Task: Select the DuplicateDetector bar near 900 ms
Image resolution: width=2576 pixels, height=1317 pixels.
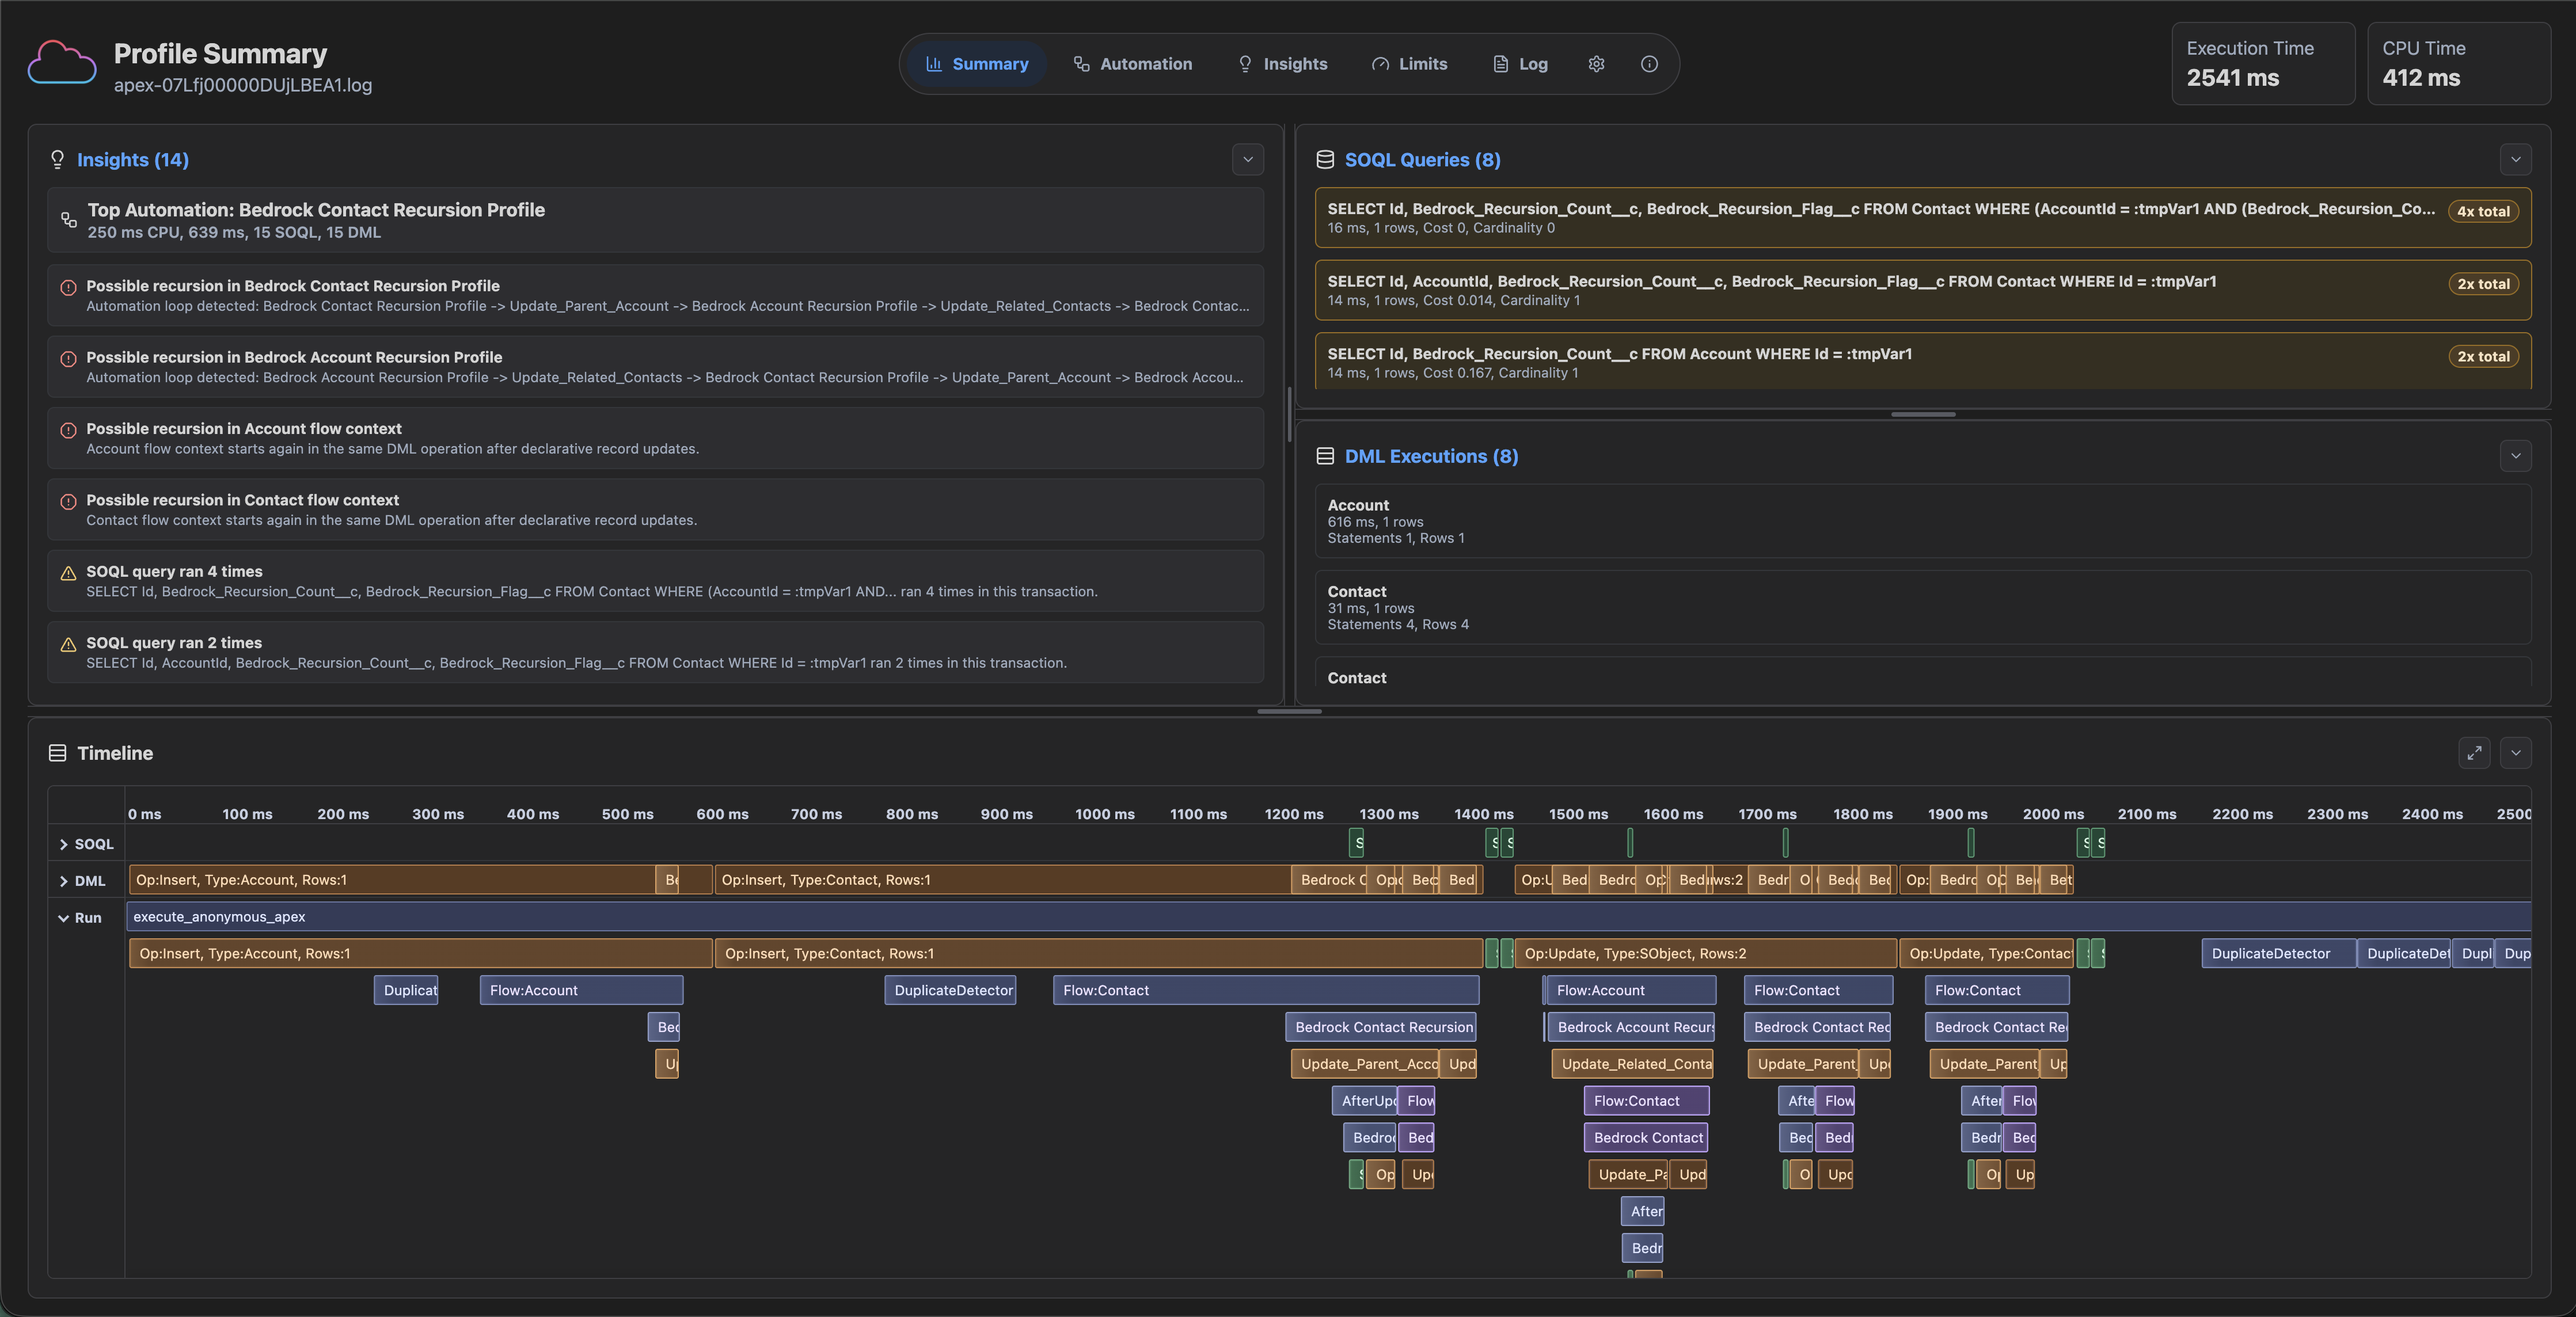Action: pyautogui.click(x=950, y=990)
